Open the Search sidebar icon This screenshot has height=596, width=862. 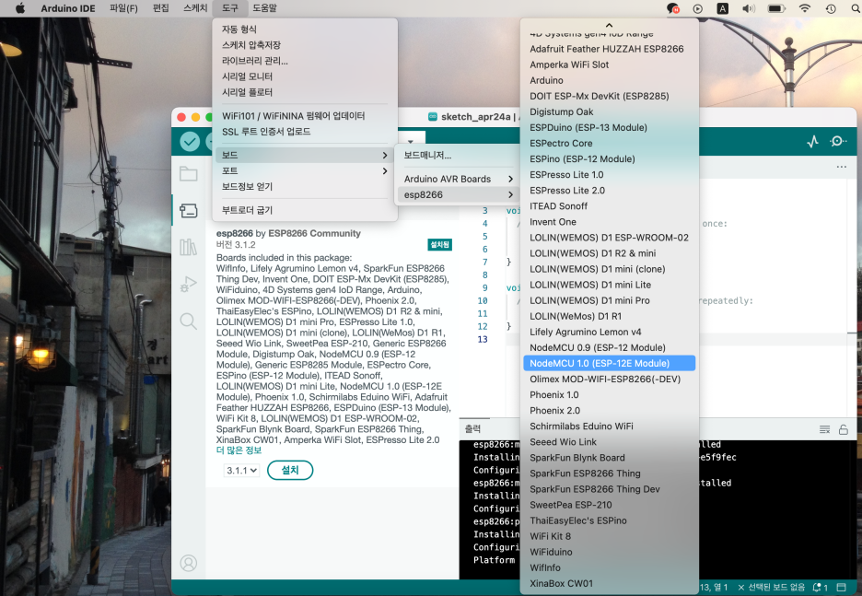(x=189, y=321)
